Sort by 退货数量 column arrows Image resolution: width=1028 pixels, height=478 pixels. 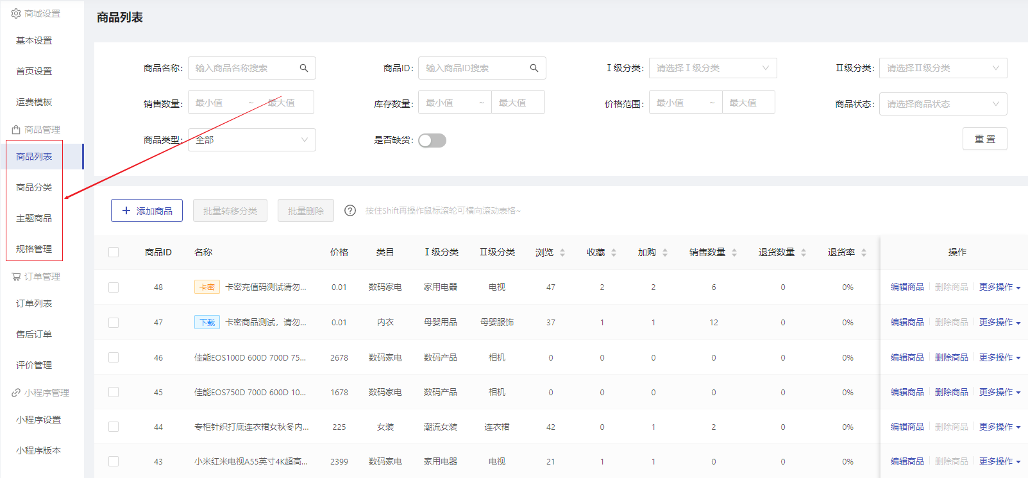pyautogui.click(x=804, y=253)
